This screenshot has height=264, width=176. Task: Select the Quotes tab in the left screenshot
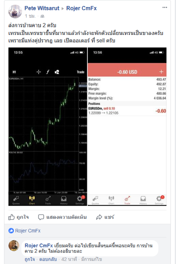point(16,200)
